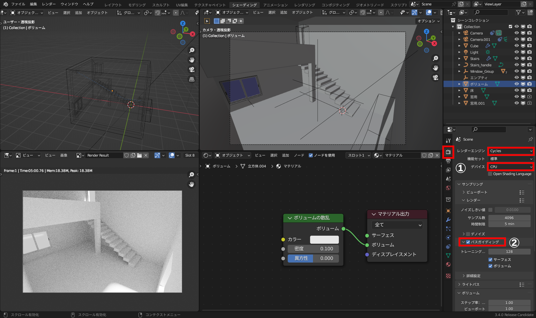
Task: Click the サンプル数 4096 field
Action: coord(509,218)
